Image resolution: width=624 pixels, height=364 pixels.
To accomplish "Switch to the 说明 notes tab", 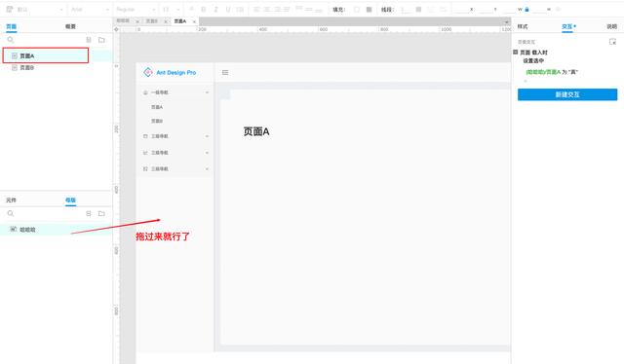I will pyautogui.click(x=611, y=26).
